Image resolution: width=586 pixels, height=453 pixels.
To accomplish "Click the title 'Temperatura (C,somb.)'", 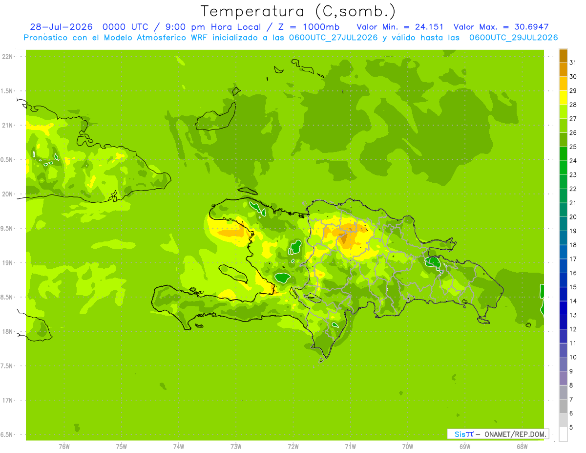I will pos(298,11).
